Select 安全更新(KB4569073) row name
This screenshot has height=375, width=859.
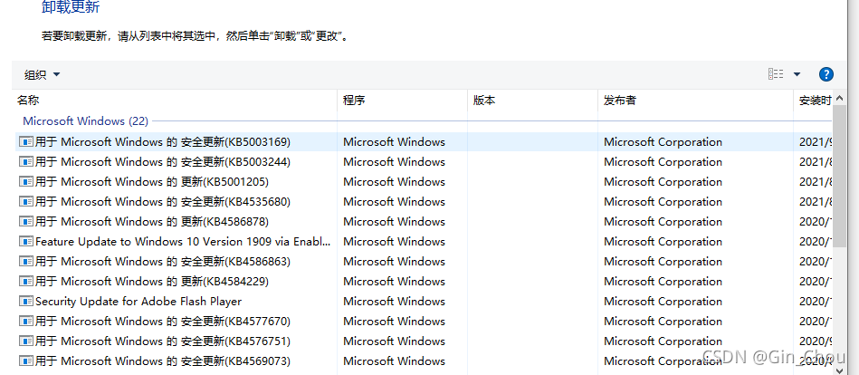point(163,361)
